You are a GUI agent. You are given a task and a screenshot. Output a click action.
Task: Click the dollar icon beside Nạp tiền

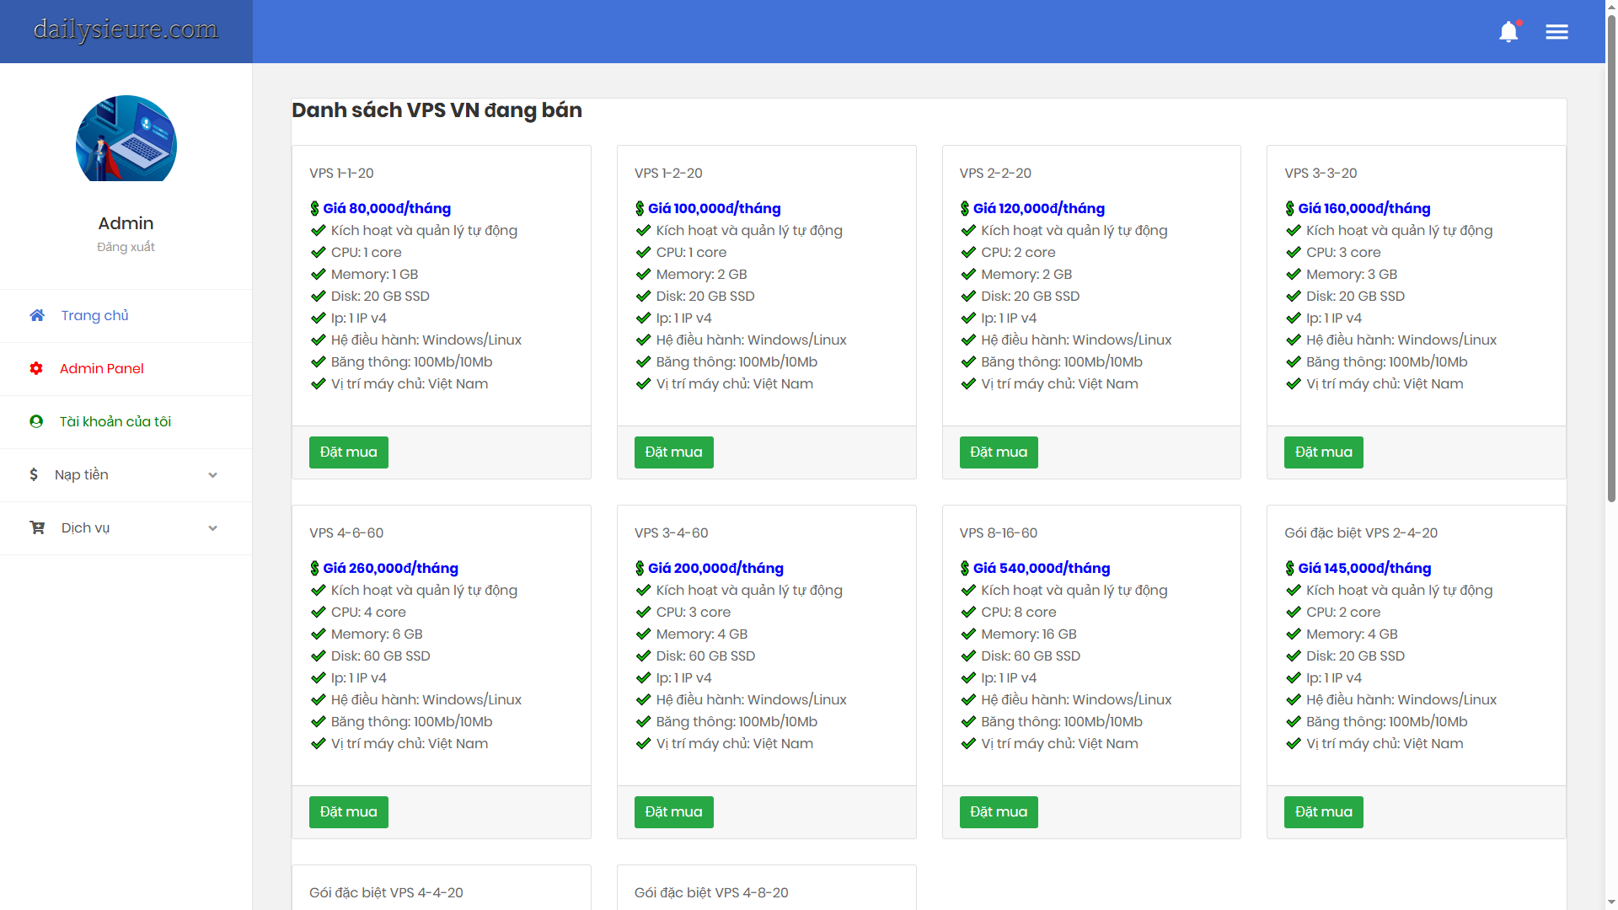(x=34, y=474)
